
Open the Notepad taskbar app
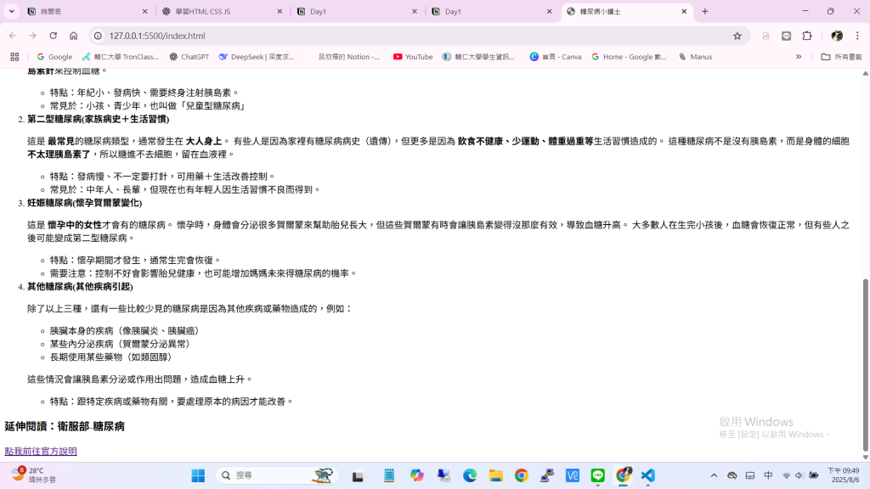389,475
